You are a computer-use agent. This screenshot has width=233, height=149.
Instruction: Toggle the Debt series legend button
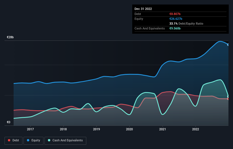point(14,141)
